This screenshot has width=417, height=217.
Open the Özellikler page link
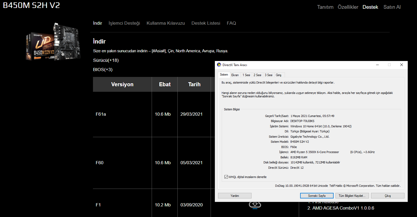348,7
